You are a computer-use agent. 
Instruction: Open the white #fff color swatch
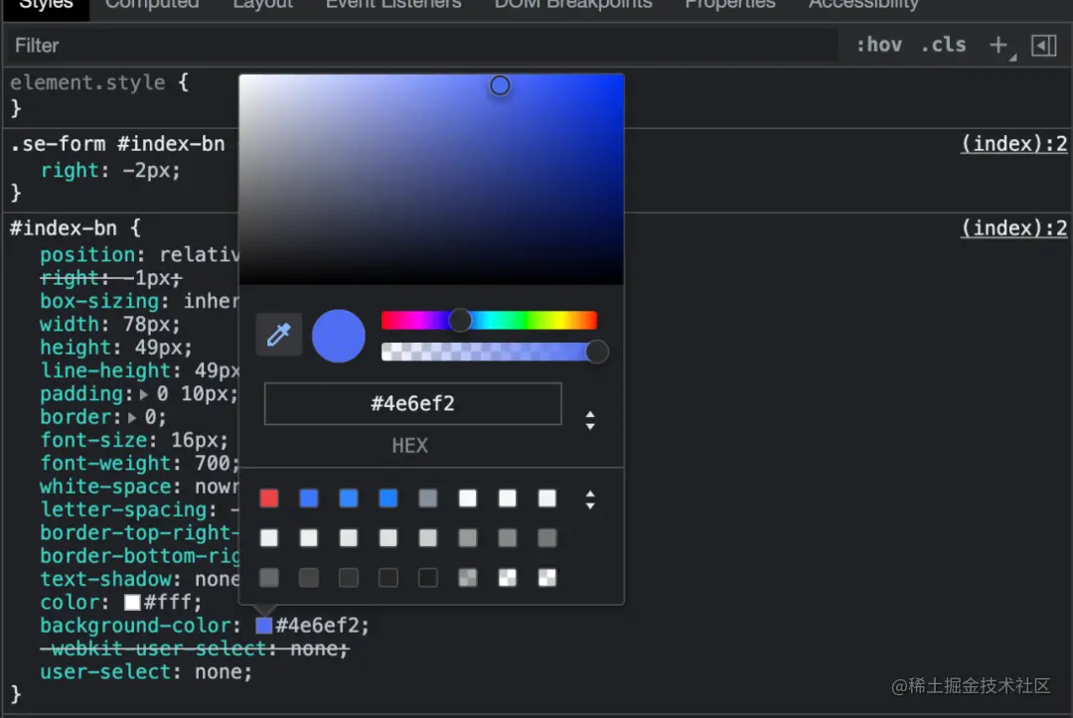132,603
